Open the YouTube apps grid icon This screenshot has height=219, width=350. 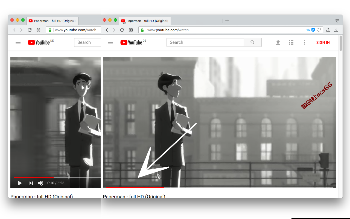[x=291, y=42]
